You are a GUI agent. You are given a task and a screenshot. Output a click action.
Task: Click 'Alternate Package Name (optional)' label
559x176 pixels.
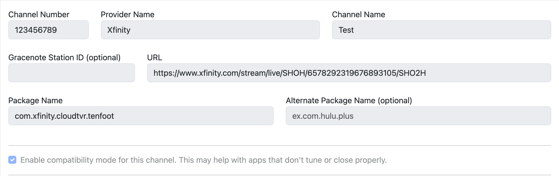click(x=349, y=100)
